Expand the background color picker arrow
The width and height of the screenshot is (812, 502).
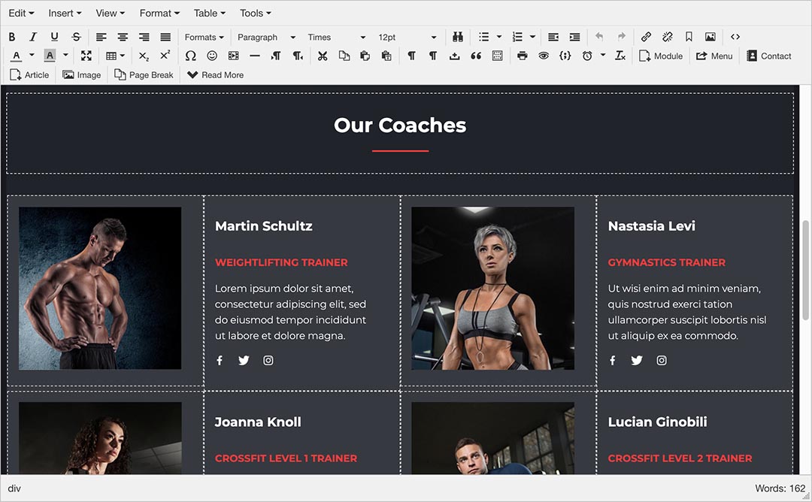click(x=65, y=55)
